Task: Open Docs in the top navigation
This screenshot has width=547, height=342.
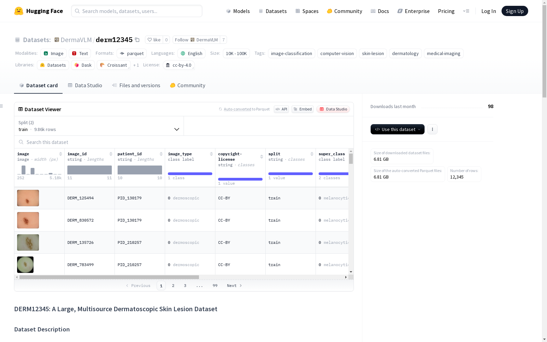Action: coord(380,11)
